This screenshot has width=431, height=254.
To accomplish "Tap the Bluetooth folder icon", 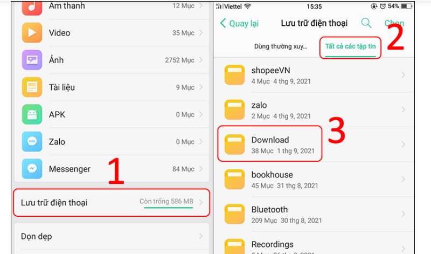I will click(234, 214).
